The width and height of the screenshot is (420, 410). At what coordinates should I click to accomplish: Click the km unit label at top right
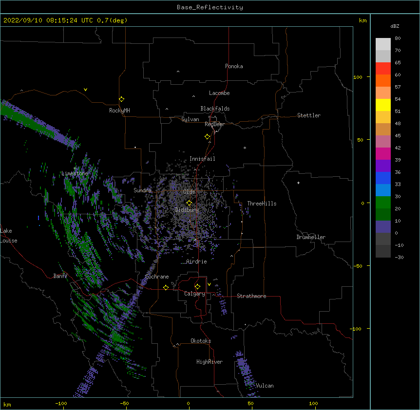(363, 20)
